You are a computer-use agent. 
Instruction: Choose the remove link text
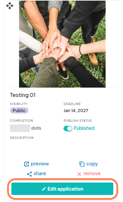tap(92, 173)
